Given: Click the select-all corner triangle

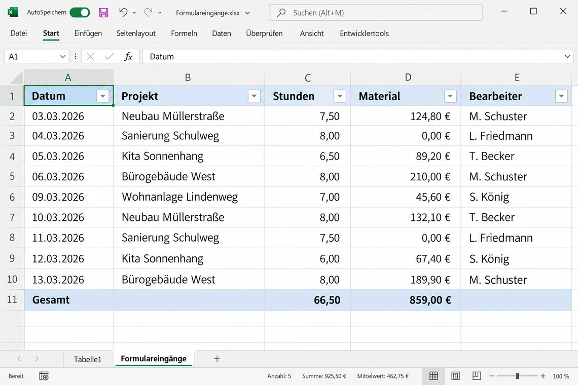Looking at the screenshot, I should pos(17,78).
